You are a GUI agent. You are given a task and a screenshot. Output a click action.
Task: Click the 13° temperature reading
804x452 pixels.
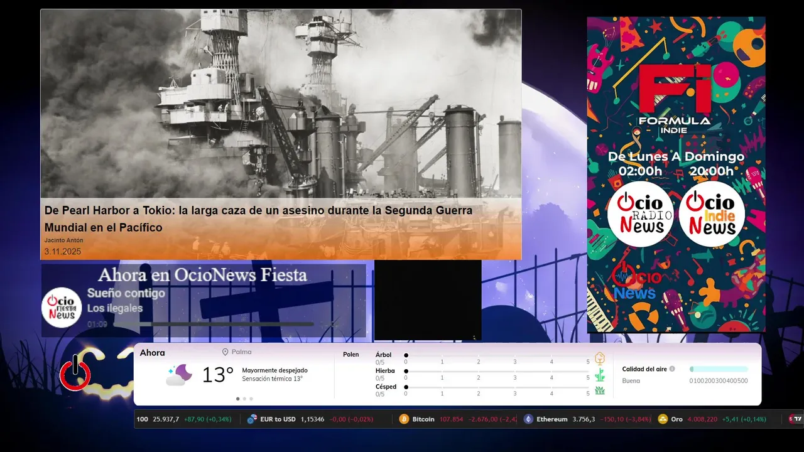click(x=217, y=375)
